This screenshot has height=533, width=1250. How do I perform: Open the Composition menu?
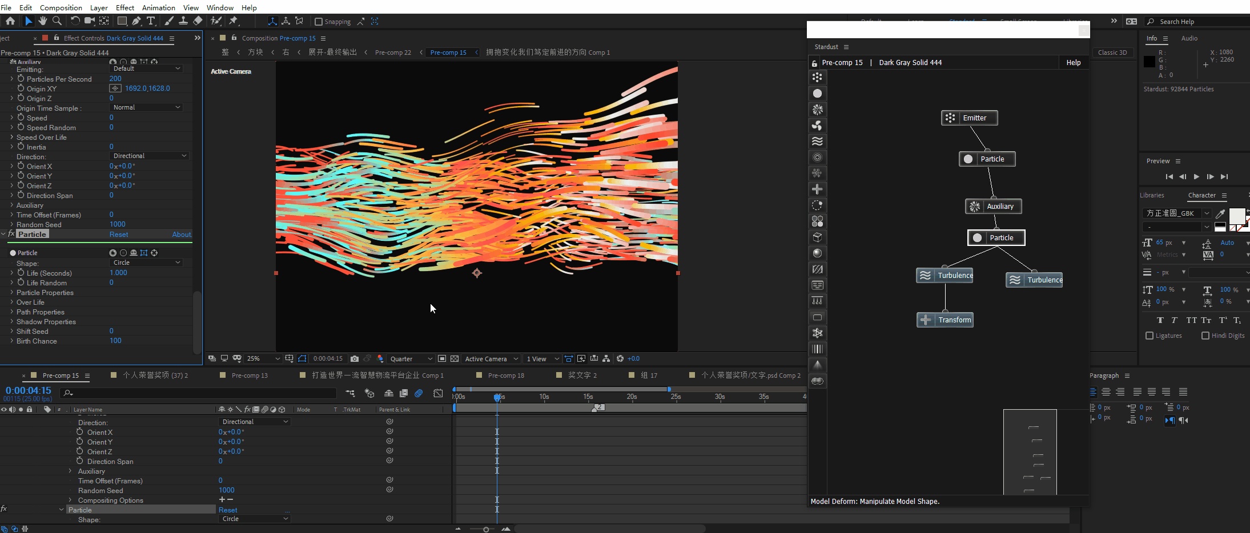[61, 7]
